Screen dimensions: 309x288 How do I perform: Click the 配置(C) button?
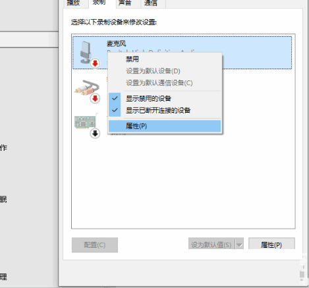(x=95, y=245)
